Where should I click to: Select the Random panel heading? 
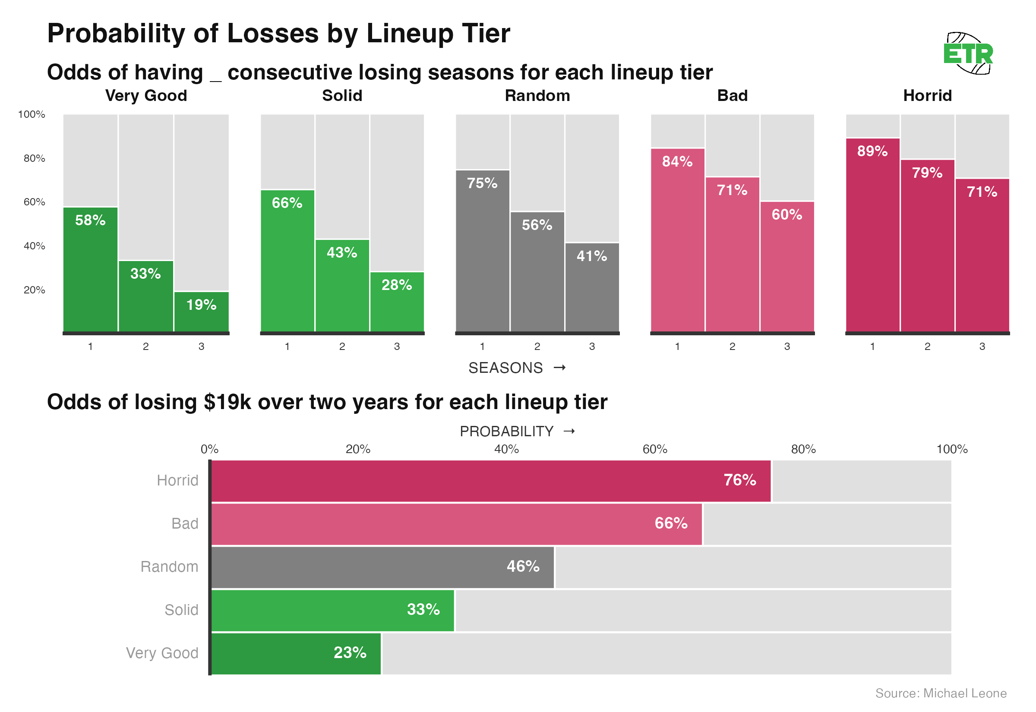[537, 95]
